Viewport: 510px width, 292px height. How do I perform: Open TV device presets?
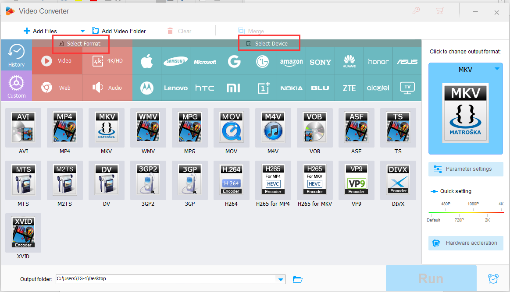pos(407,88)
